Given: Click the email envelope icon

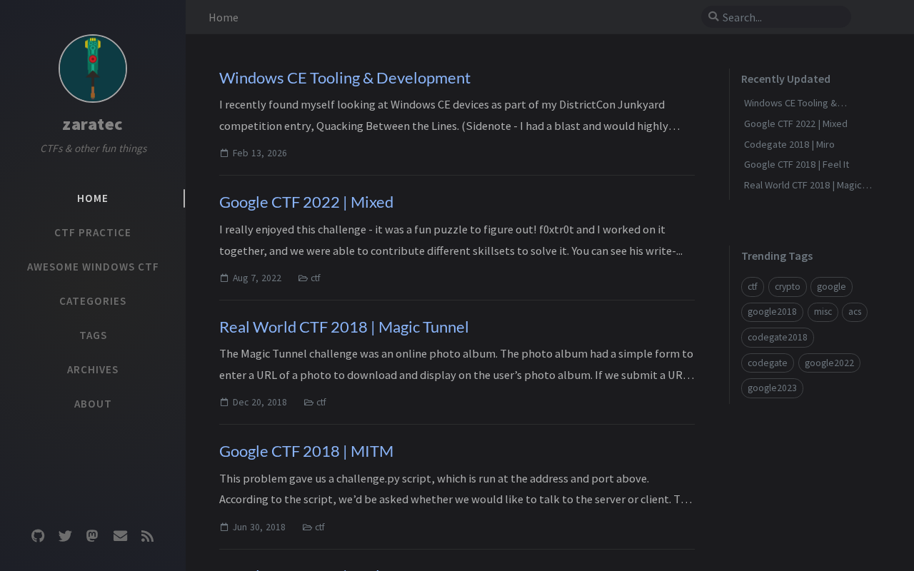Looking at the screenshot, I should [x=120, y=536].
